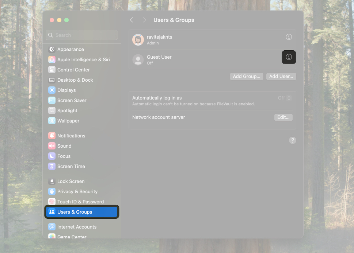Open Control Center preferences
Viewport: 354px width, 253px height.
pyautogui.click(x=74, y=70)
